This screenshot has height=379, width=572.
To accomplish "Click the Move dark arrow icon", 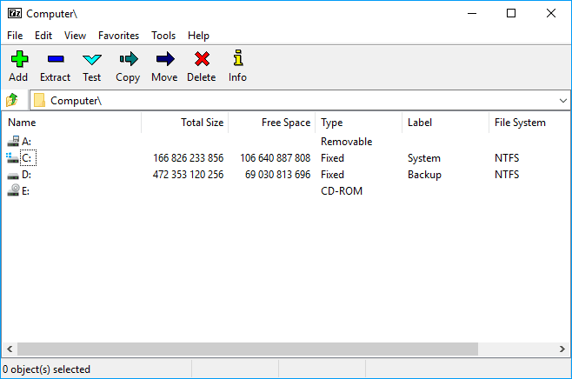I will tap(165, 59).
